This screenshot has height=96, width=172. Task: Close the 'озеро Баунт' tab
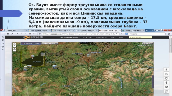(120, 31)
